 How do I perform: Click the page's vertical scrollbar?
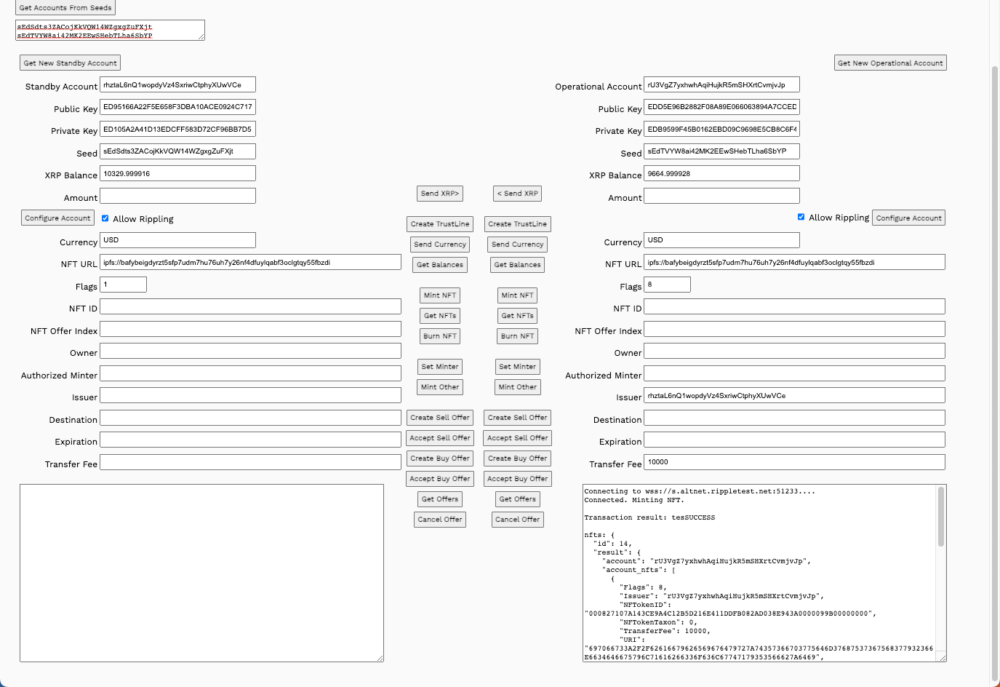995,364
